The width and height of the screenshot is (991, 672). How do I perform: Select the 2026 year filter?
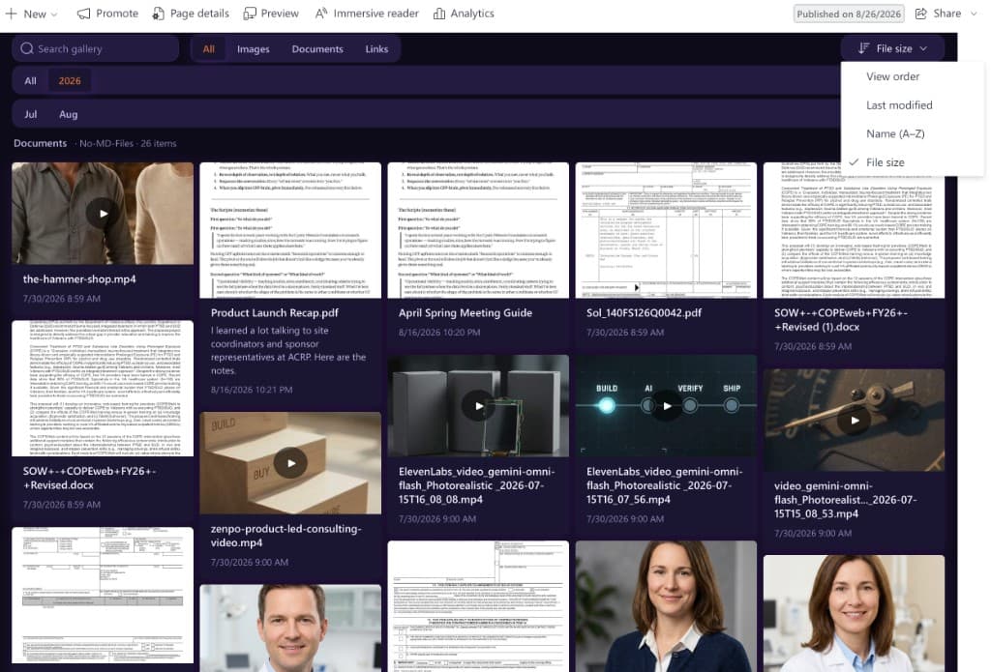pos(70,81)
